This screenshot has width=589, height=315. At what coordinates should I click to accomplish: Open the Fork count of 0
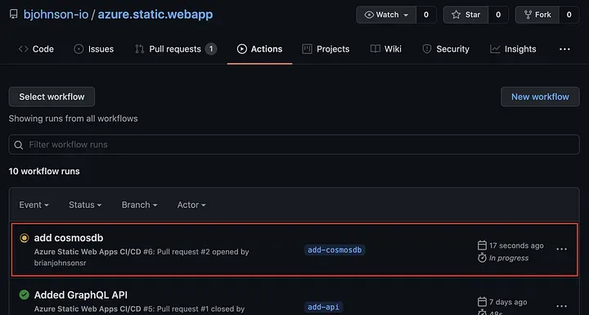tap(569, 15)
